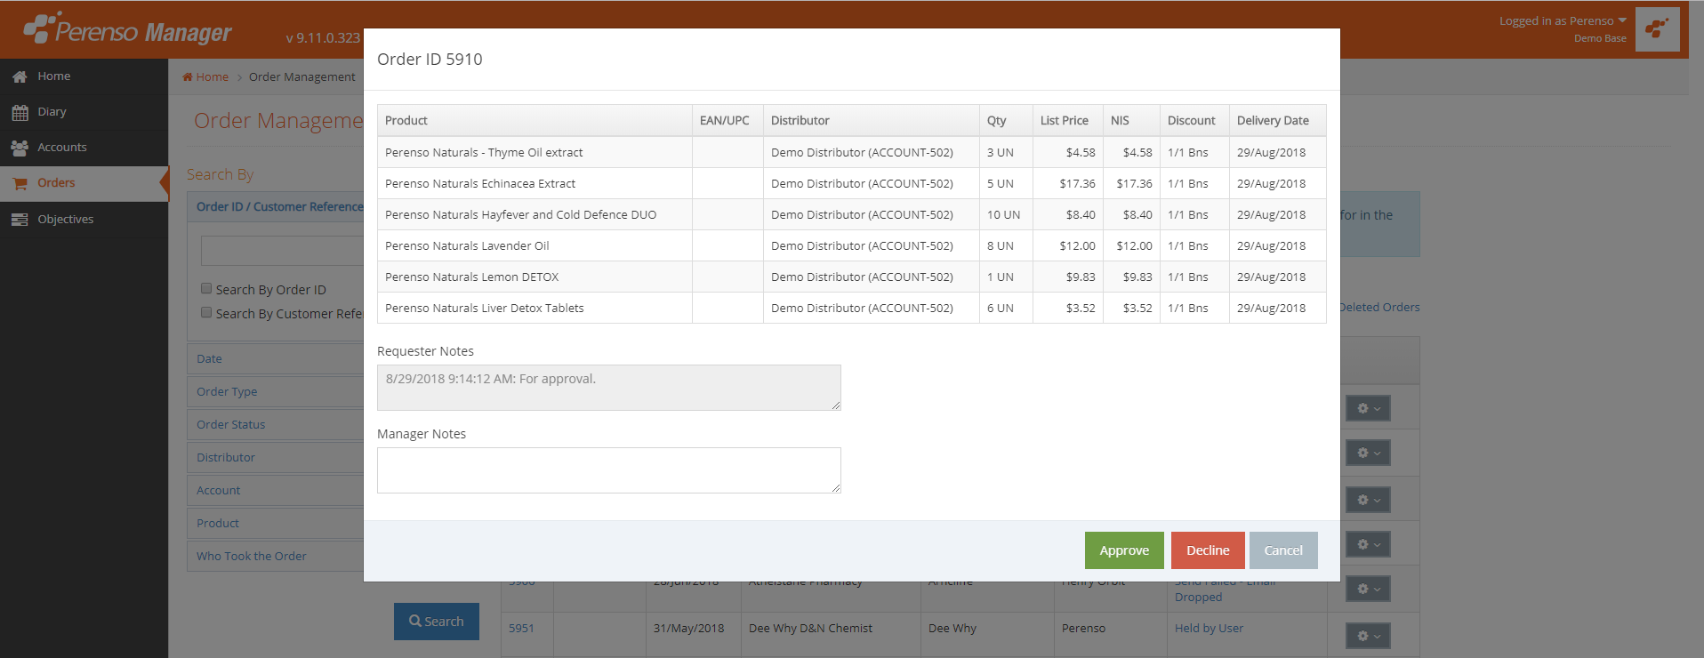Viewport: 1704px width, 658px height.
Task: Click the user avatar icon top right
Action: pyautogui.click(x=1657, y=29)
